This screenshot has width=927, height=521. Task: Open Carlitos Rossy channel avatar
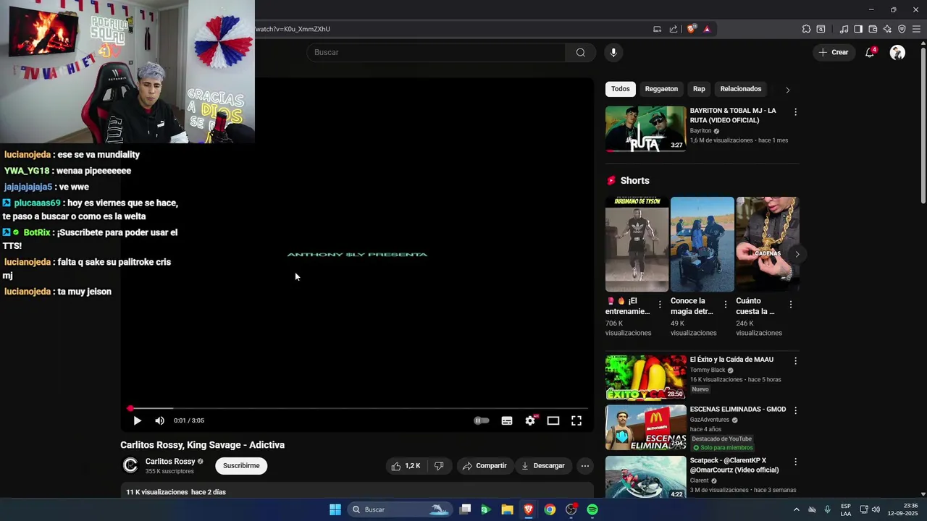coord(130,466)
